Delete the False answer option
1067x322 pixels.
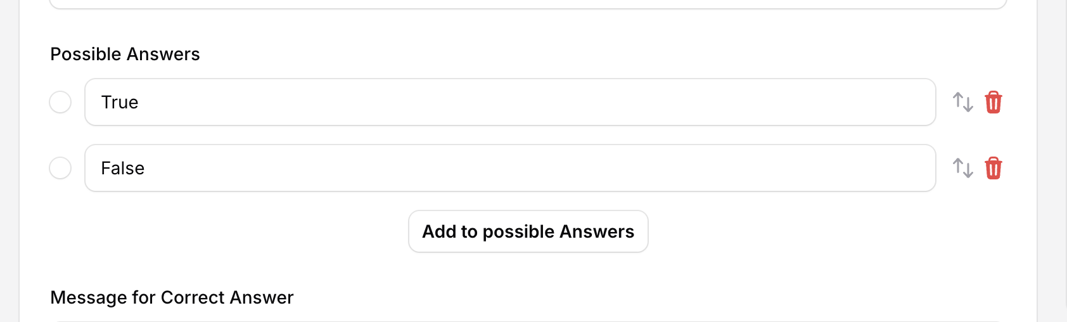tap(993, 168)
